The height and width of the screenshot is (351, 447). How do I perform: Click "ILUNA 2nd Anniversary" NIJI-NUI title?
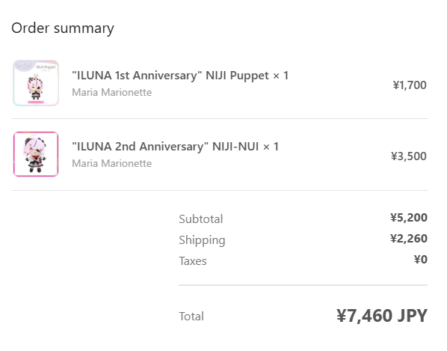pyautogui.click(x=165, y=147)
